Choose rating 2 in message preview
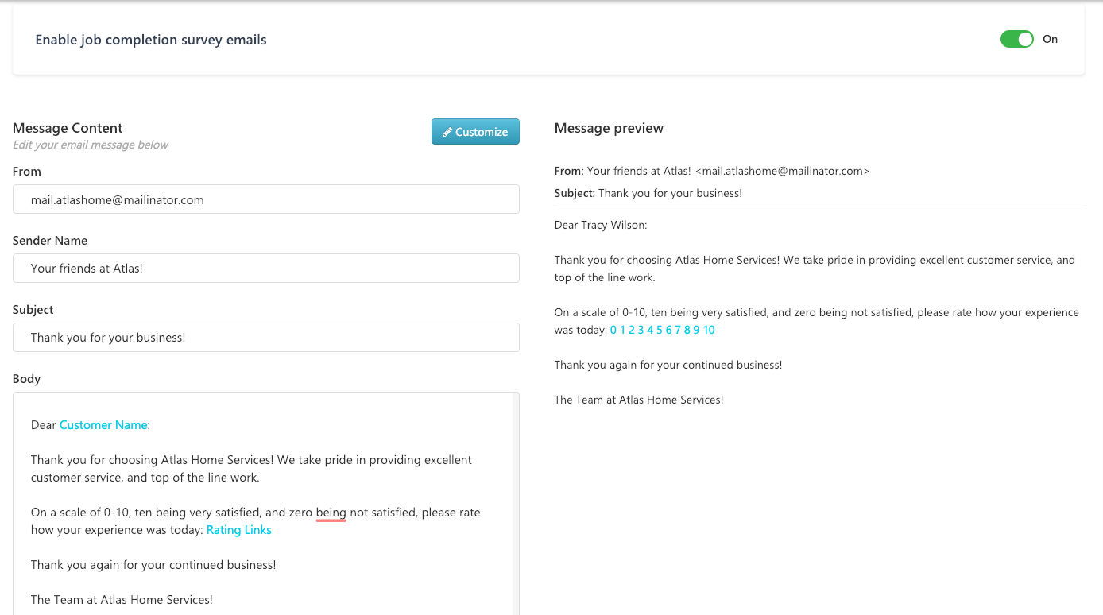 (632, 330)
